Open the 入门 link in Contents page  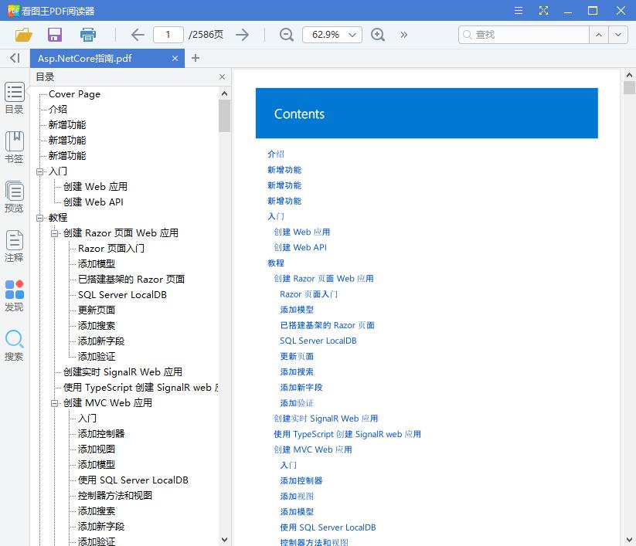[x=276, y=216]
